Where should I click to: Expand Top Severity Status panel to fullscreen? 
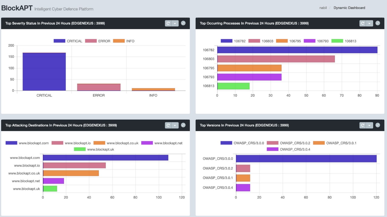pos(183,23)
